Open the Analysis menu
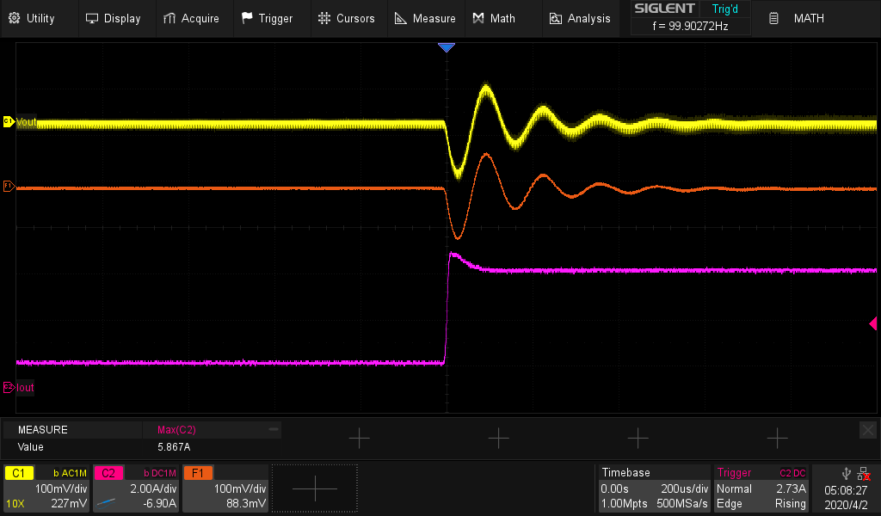881x516 pixels. coord(580,18)
